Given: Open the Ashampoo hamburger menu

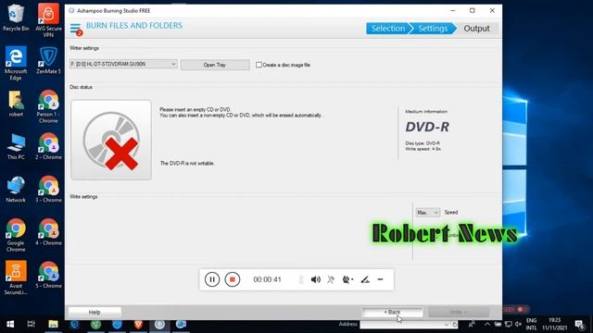Looking at the screenshot, I should pos(75,29).
